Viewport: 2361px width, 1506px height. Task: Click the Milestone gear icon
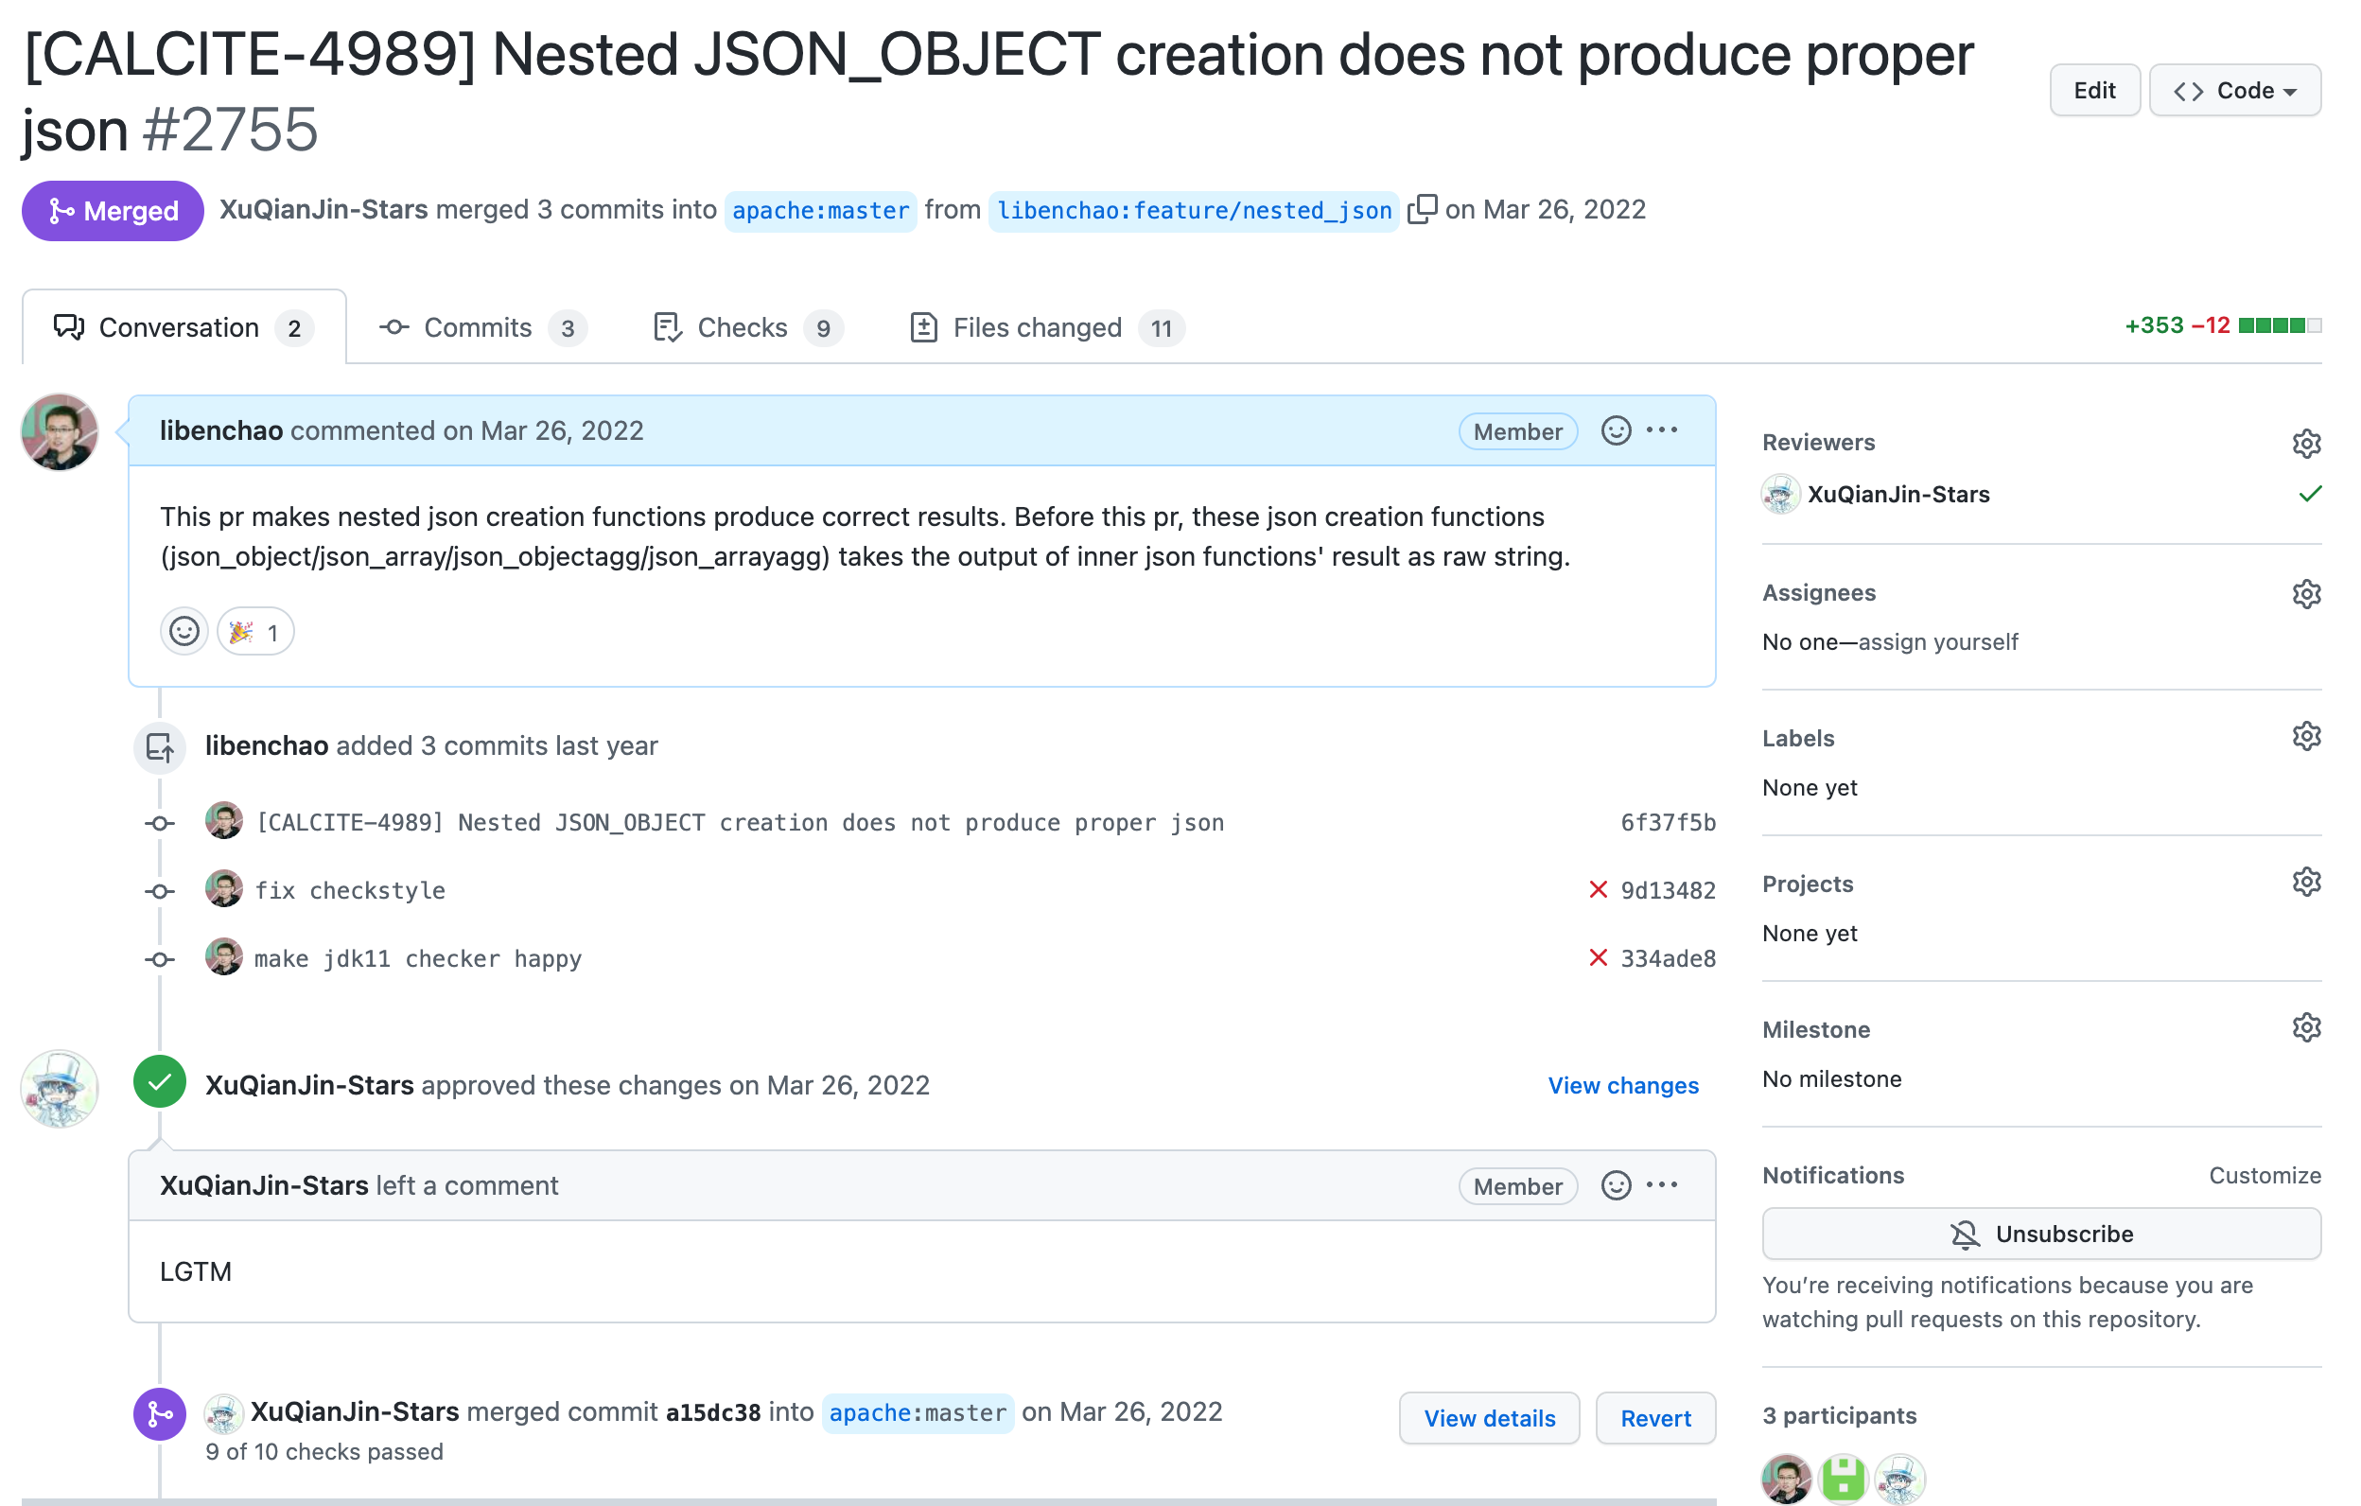[x=2305, y=1027]
